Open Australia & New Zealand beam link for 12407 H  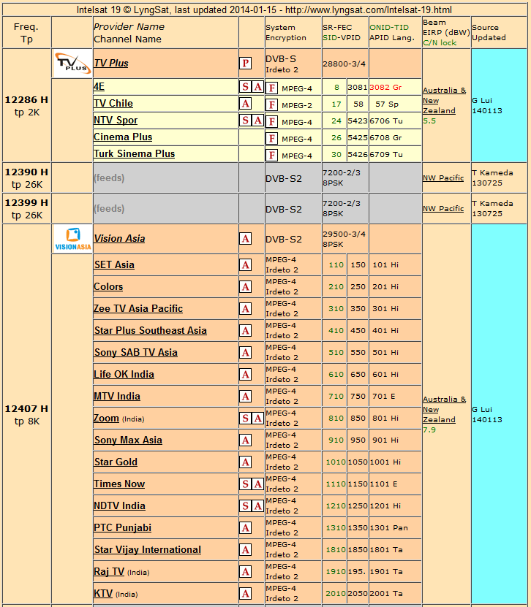pos(444,410)
